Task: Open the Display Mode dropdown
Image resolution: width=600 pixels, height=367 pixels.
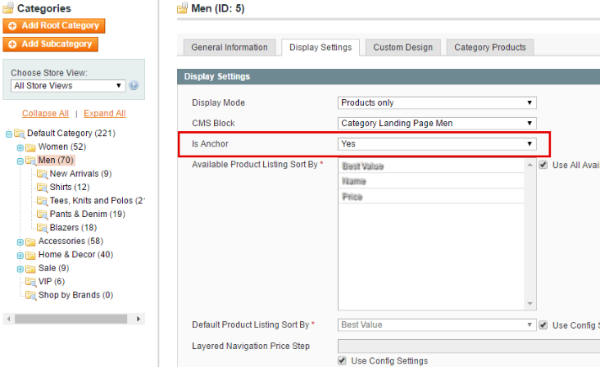Action: pos(437,103)
